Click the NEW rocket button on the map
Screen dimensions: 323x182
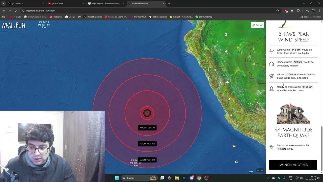click(x=257, y=25)
